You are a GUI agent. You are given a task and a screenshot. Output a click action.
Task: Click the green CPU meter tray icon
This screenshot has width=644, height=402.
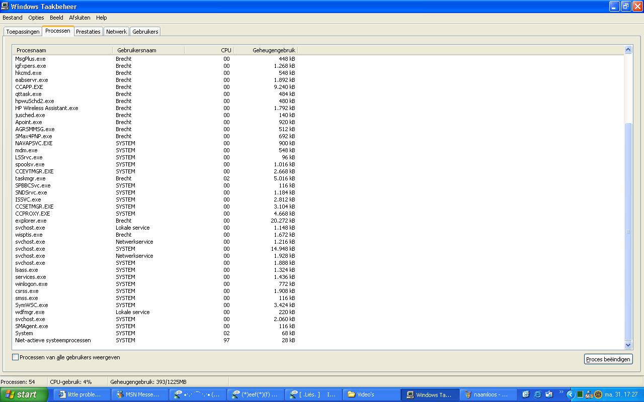tap(580, 394)
